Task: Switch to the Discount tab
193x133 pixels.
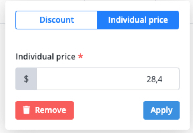Action: [x=57, y=20]
